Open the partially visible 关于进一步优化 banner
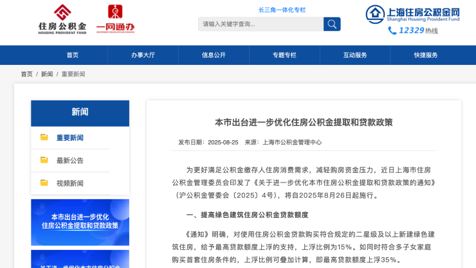 80,259
